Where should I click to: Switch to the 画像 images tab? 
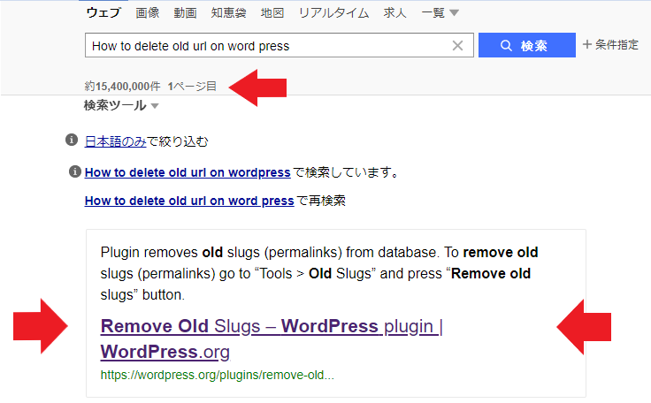click(148, 13)
